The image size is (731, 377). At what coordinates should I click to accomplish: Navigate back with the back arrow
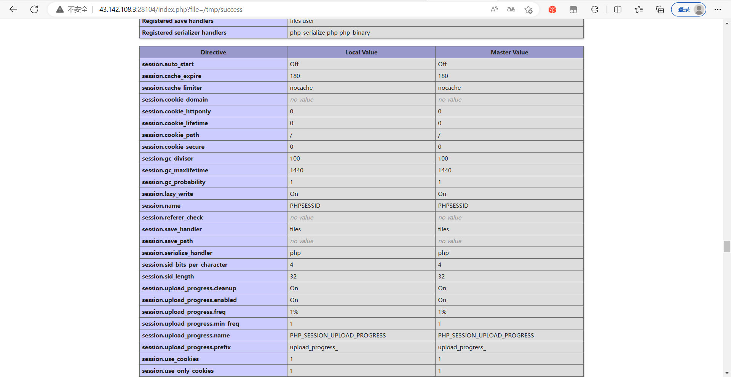pyautogui.click(x=13, y=10)
